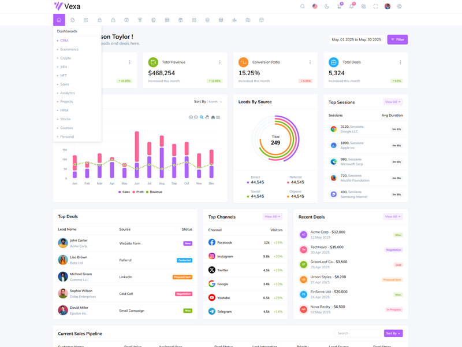This screenshot has height=347, width=462.
Task: Enter fullscreen mode via header icon
Action: click(375, 6)
